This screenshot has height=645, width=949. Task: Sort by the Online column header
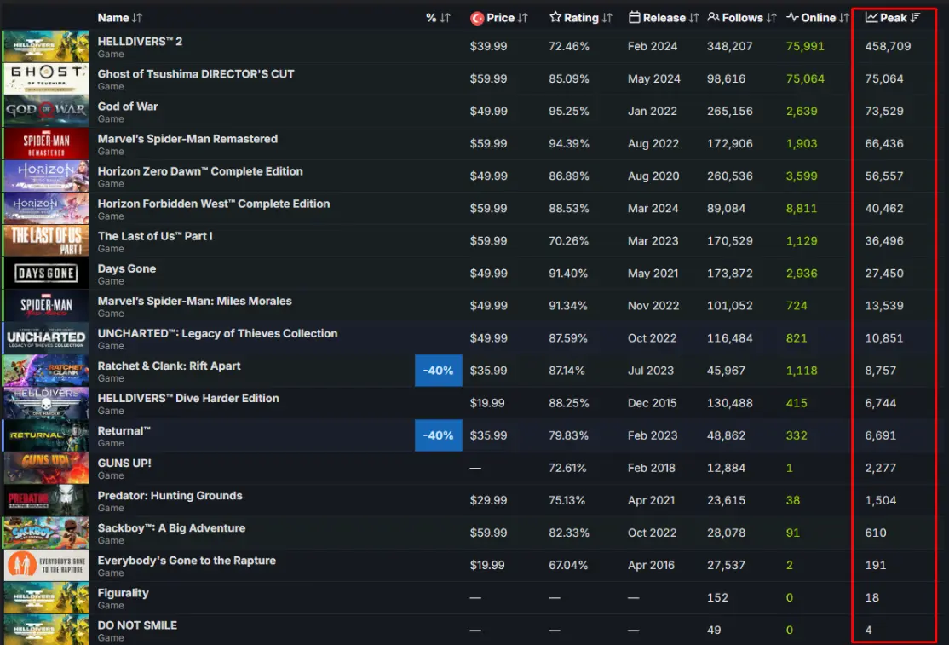pyautogui.click(x=818, y=18)
